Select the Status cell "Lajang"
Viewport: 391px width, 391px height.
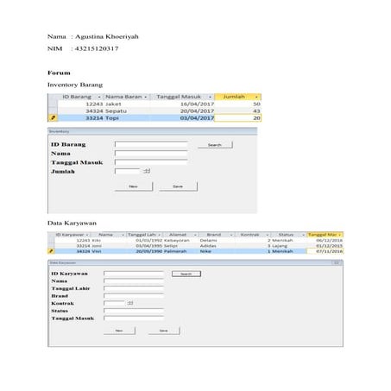coord(288,246)
